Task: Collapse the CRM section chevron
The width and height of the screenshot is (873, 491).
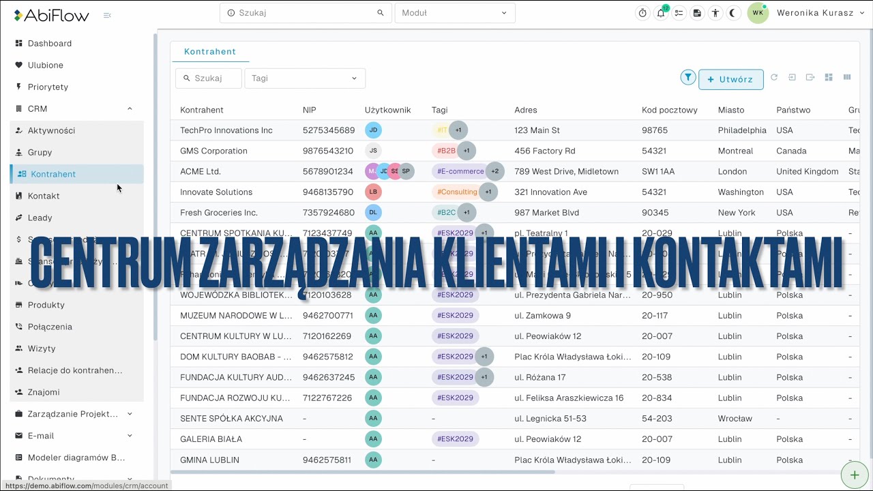Action: click(130, 109)
